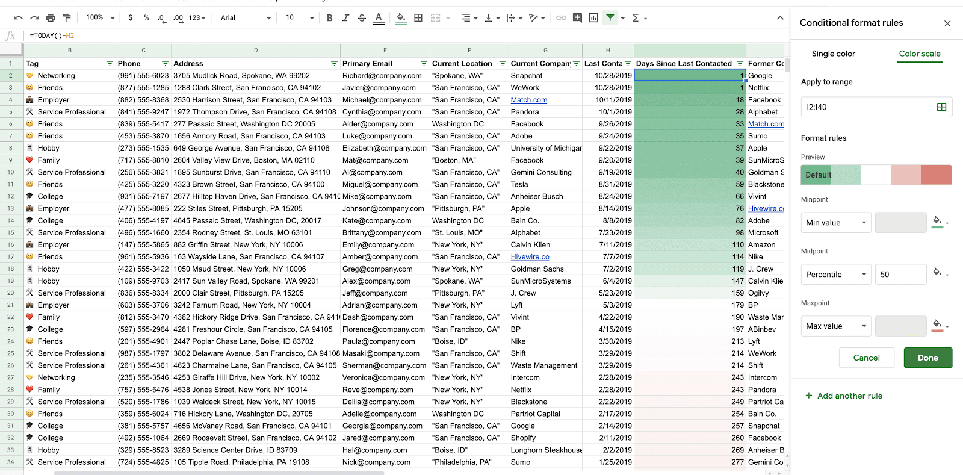The height and width of the screenshot is (475, 963).
Task: Click the color scale preview Default bar
Action: click(x=876, y=175)
